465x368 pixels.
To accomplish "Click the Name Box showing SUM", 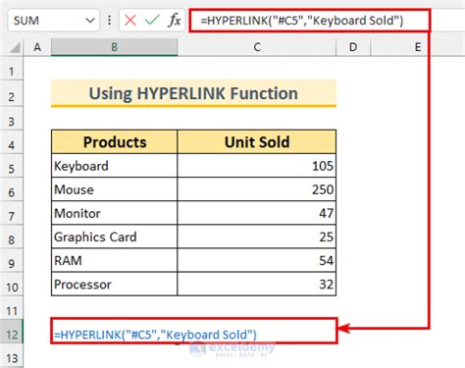I will [54, 21].
